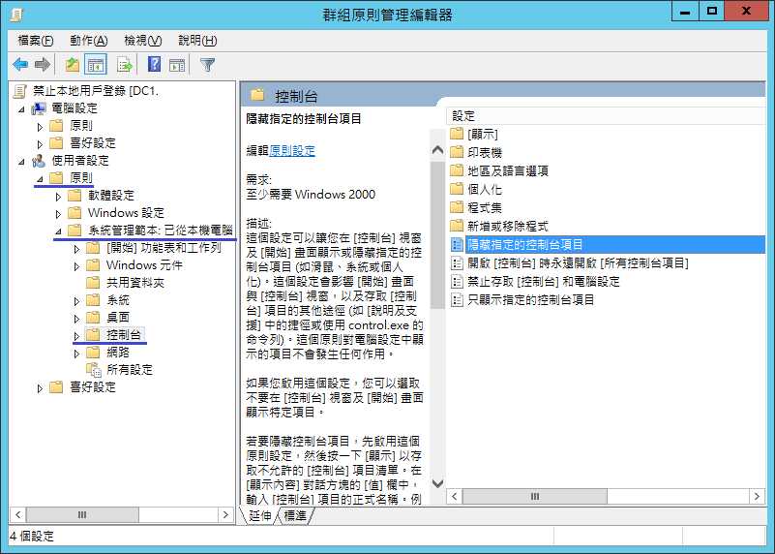
Task: Click the folder icon of 新增或移除程式
Action: tap(457, 227)
